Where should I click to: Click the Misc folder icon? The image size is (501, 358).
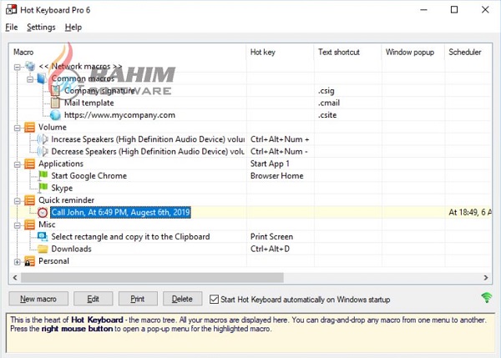coord(29,224)
